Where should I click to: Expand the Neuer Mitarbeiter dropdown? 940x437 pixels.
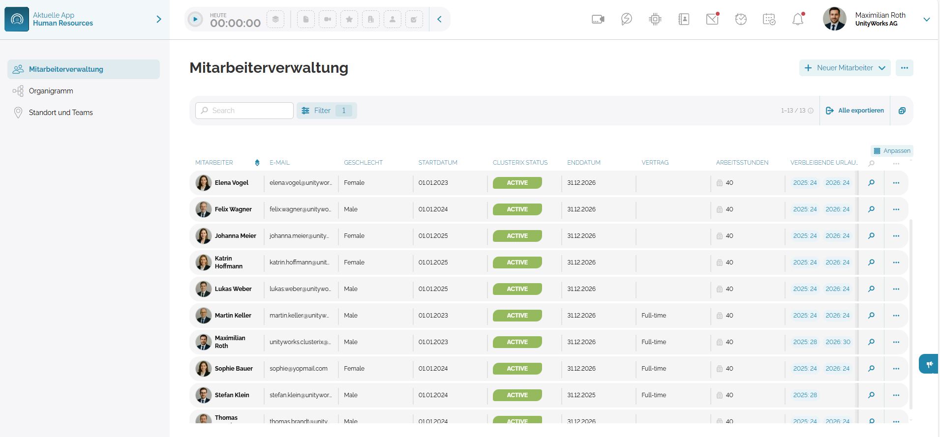(882, 68)
